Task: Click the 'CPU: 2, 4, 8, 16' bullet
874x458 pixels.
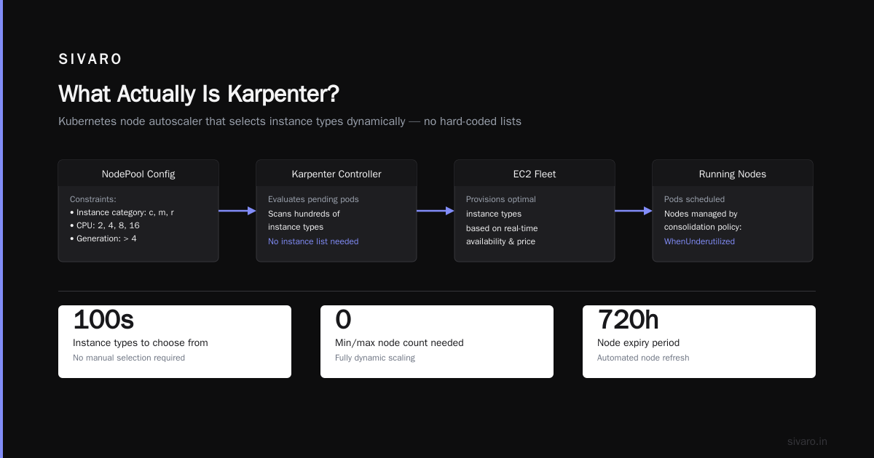Action: 105,225
